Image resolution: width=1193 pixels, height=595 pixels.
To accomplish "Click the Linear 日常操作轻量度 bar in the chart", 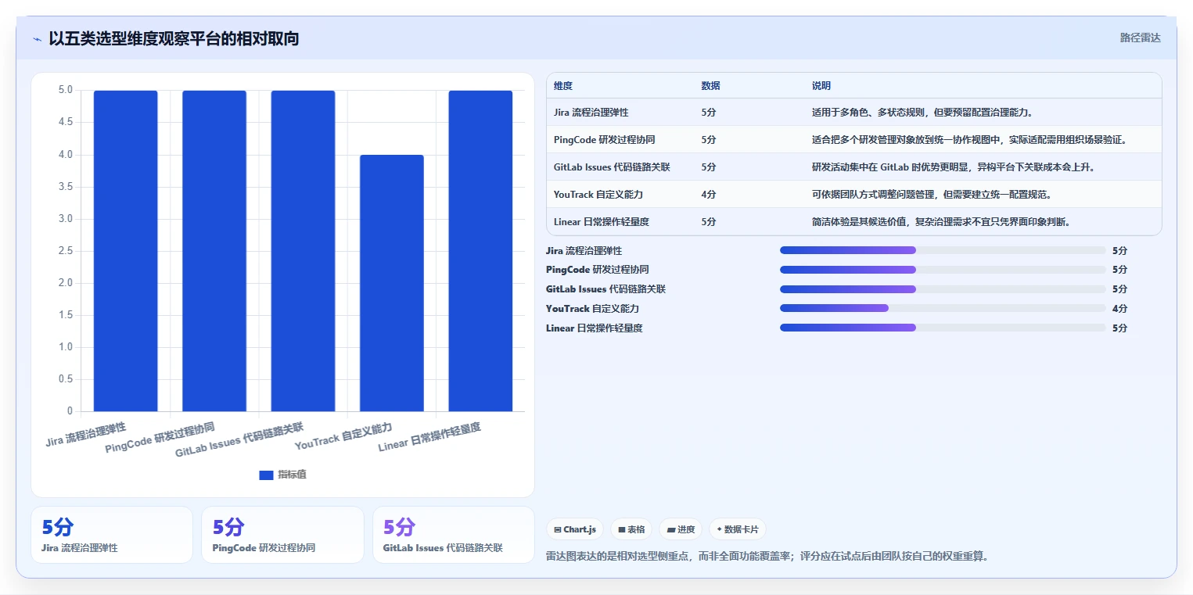I will coord(480,251).
